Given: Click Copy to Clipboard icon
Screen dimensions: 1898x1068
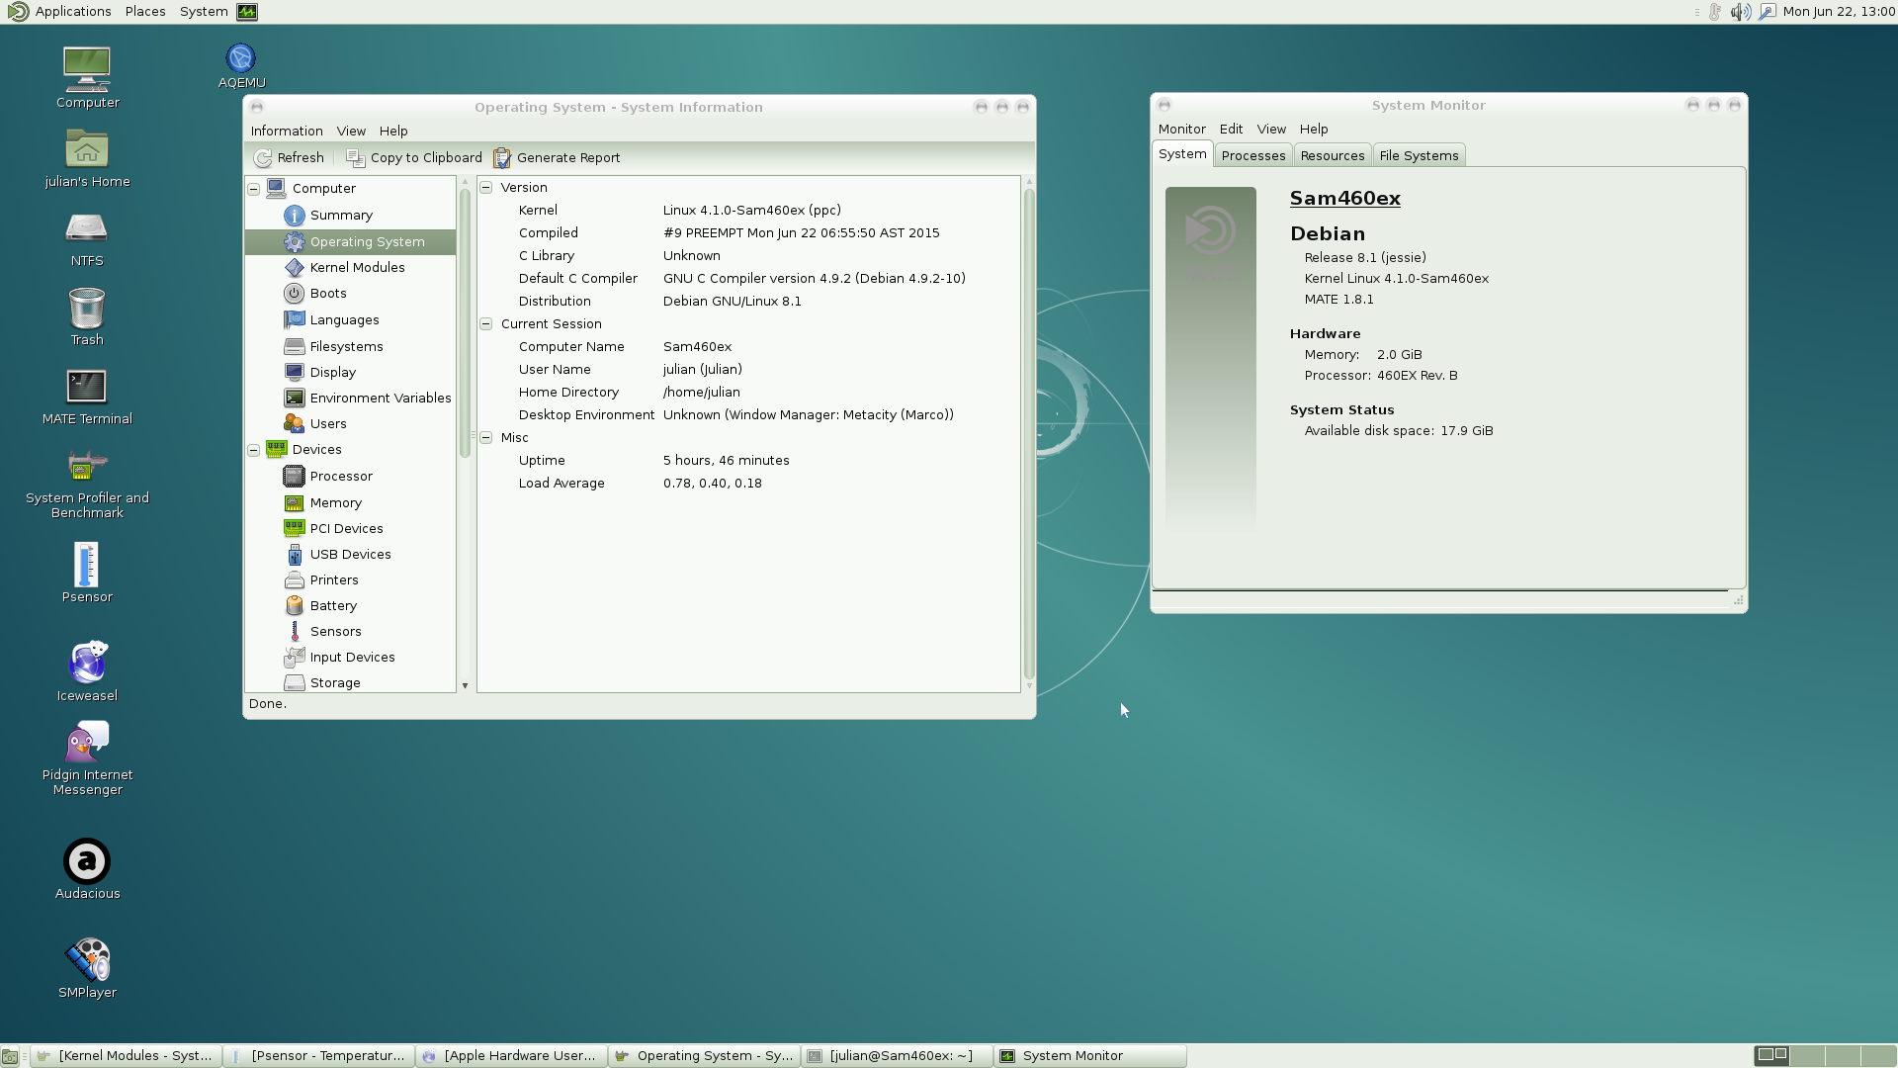Looking at the screenshot, I should 356,158.
